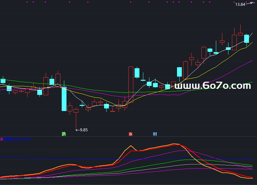Click the last cyan candle at far right
257x185 pixels.
tap(246, 39)
